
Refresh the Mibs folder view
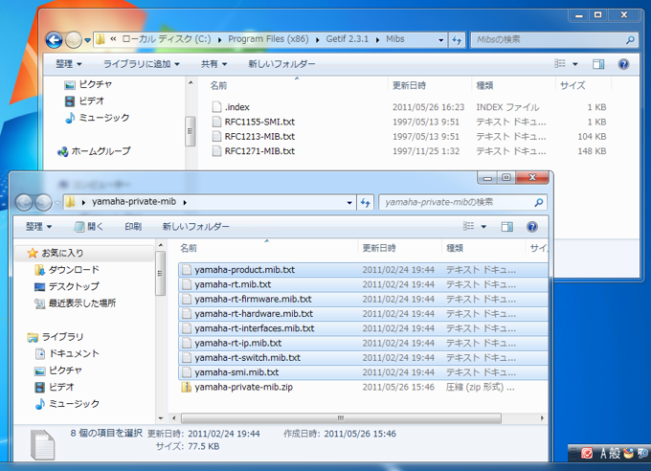click(457, 40)
